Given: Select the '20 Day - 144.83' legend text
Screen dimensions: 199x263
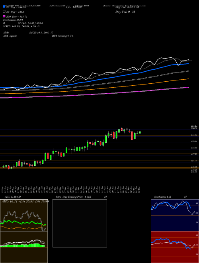Looking at the screenshot, I should click(16, 7).
